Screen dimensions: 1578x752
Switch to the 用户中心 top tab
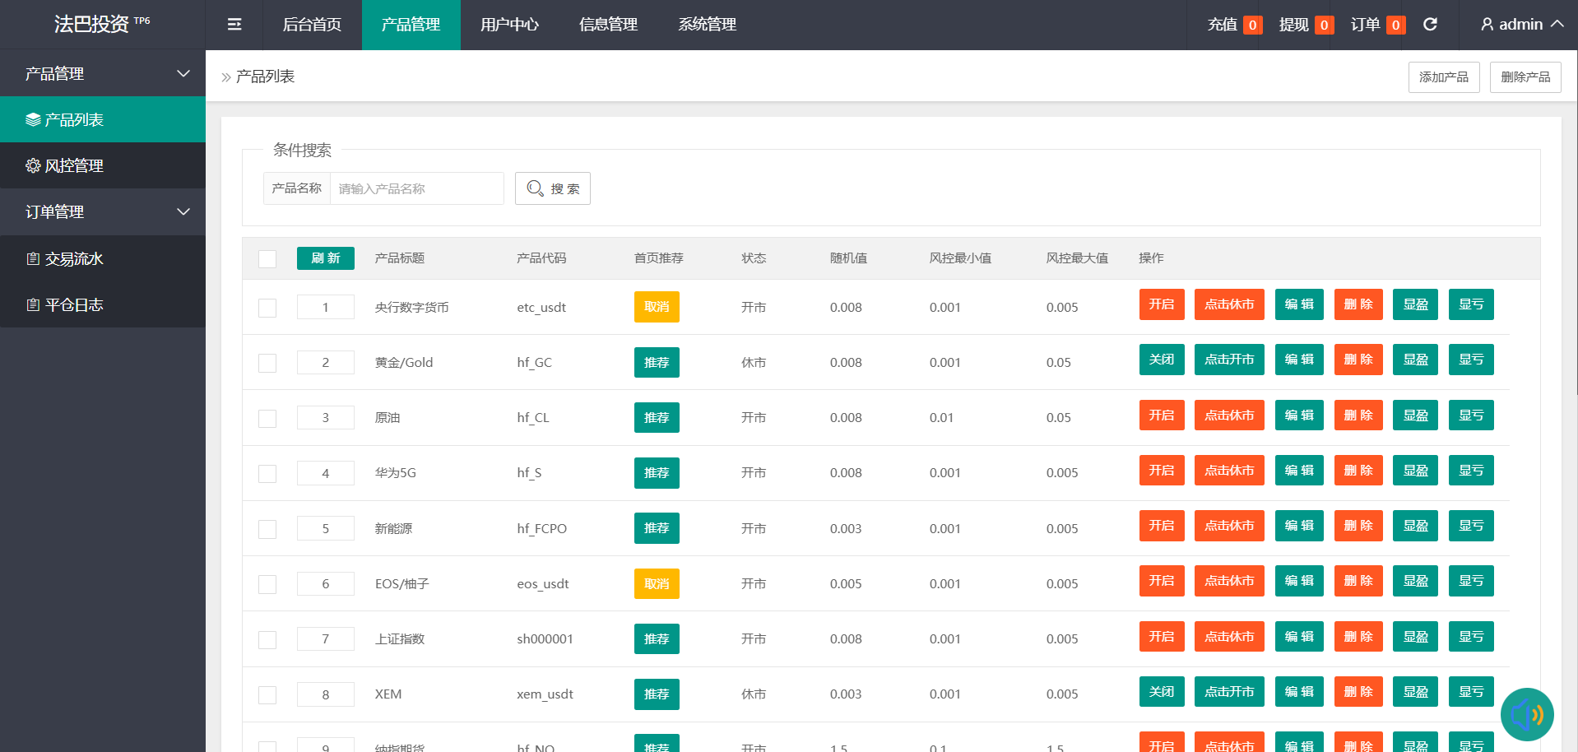[509, 25]
